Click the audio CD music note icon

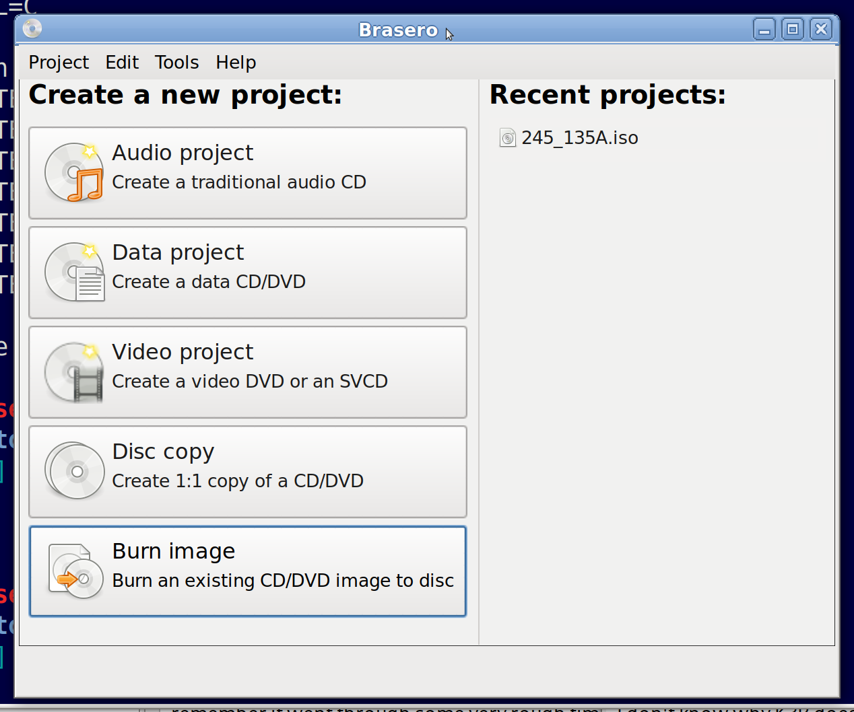pyautogui.click(x=74, y=173)
